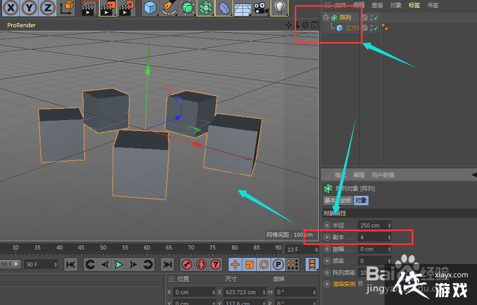Select the Camera icon in the top toolbar
Image resolution: width=477 pixels, height=305 pixels.
pyautogui.click(x=261, y=8)
